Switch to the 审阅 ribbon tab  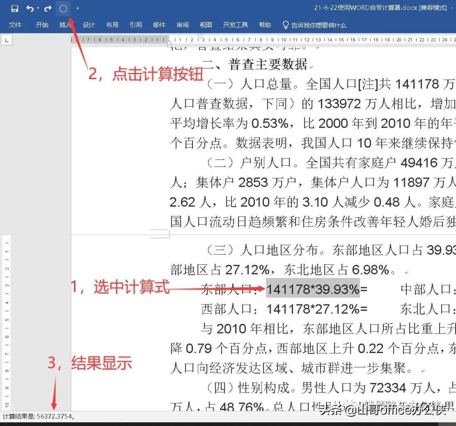point(182,25)
